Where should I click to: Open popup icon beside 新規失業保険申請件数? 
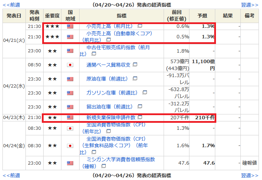point(140,117)
